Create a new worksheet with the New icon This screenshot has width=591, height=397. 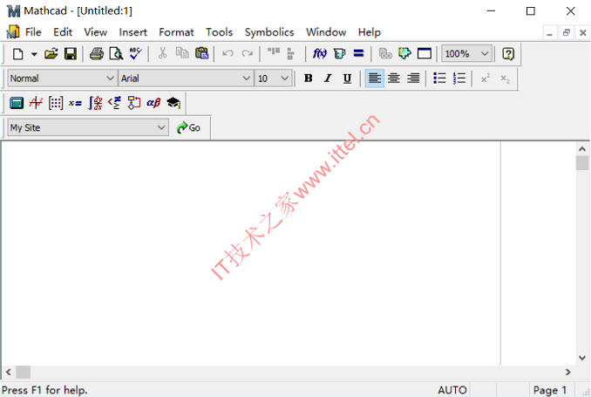pyautogui.click(x=17, y=53)
